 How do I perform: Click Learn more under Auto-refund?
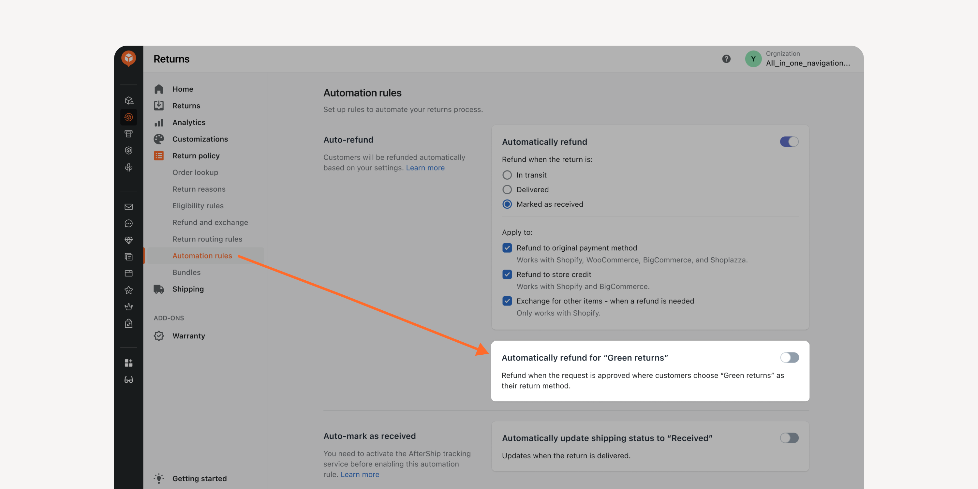425,168
